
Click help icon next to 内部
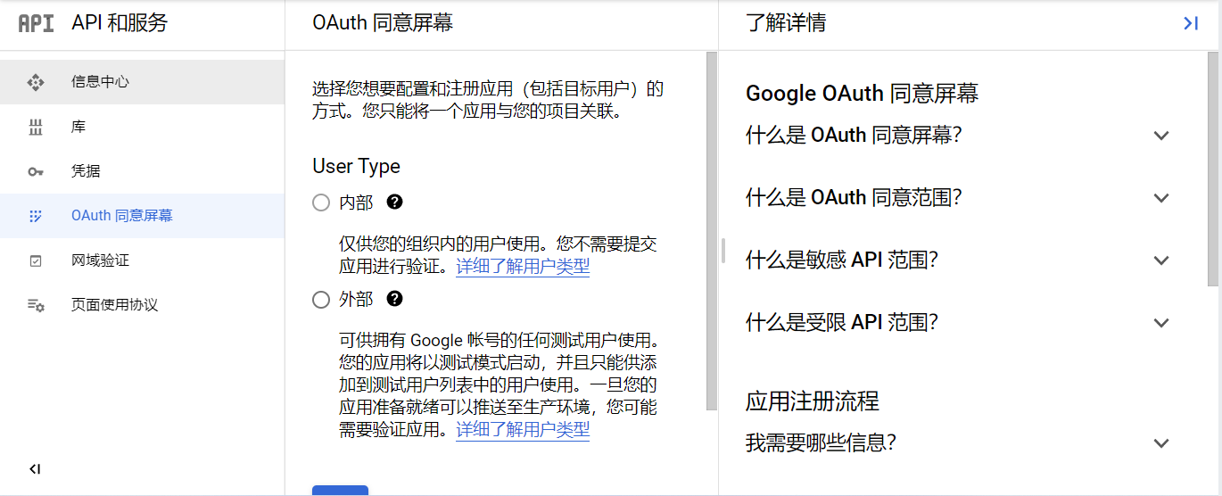tap(395, 203)
